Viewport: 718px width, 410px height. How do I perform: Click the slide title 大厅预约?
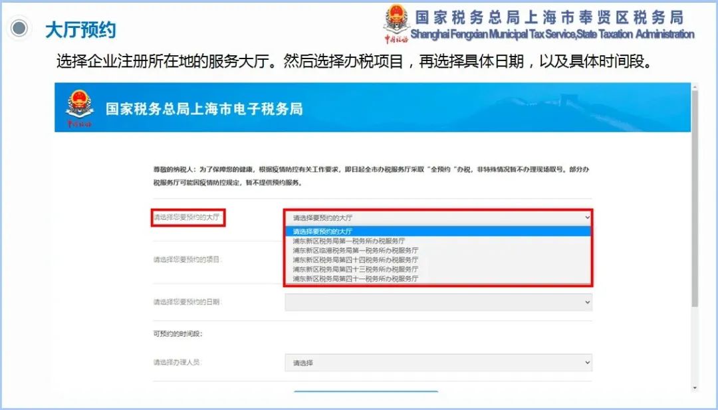click(x=80, y=30)
